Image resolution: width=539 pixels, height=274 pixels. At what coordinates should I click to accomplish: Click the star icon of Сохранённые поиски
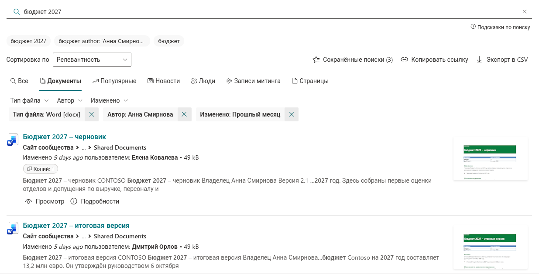pyautogui.click(x=316, y=60)
